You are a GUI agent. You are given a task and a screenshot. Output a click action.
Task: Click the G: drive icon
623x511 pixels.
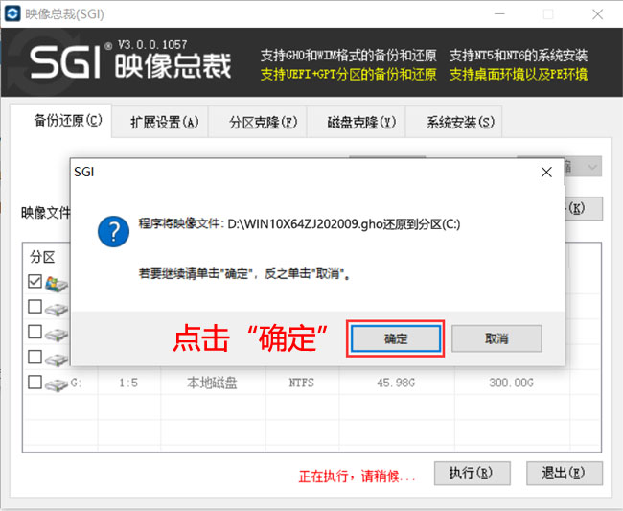click(x=56, y=385)
